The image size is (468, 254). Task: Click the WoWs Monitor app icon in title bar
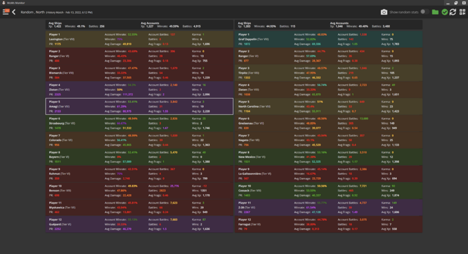[4, 3]
